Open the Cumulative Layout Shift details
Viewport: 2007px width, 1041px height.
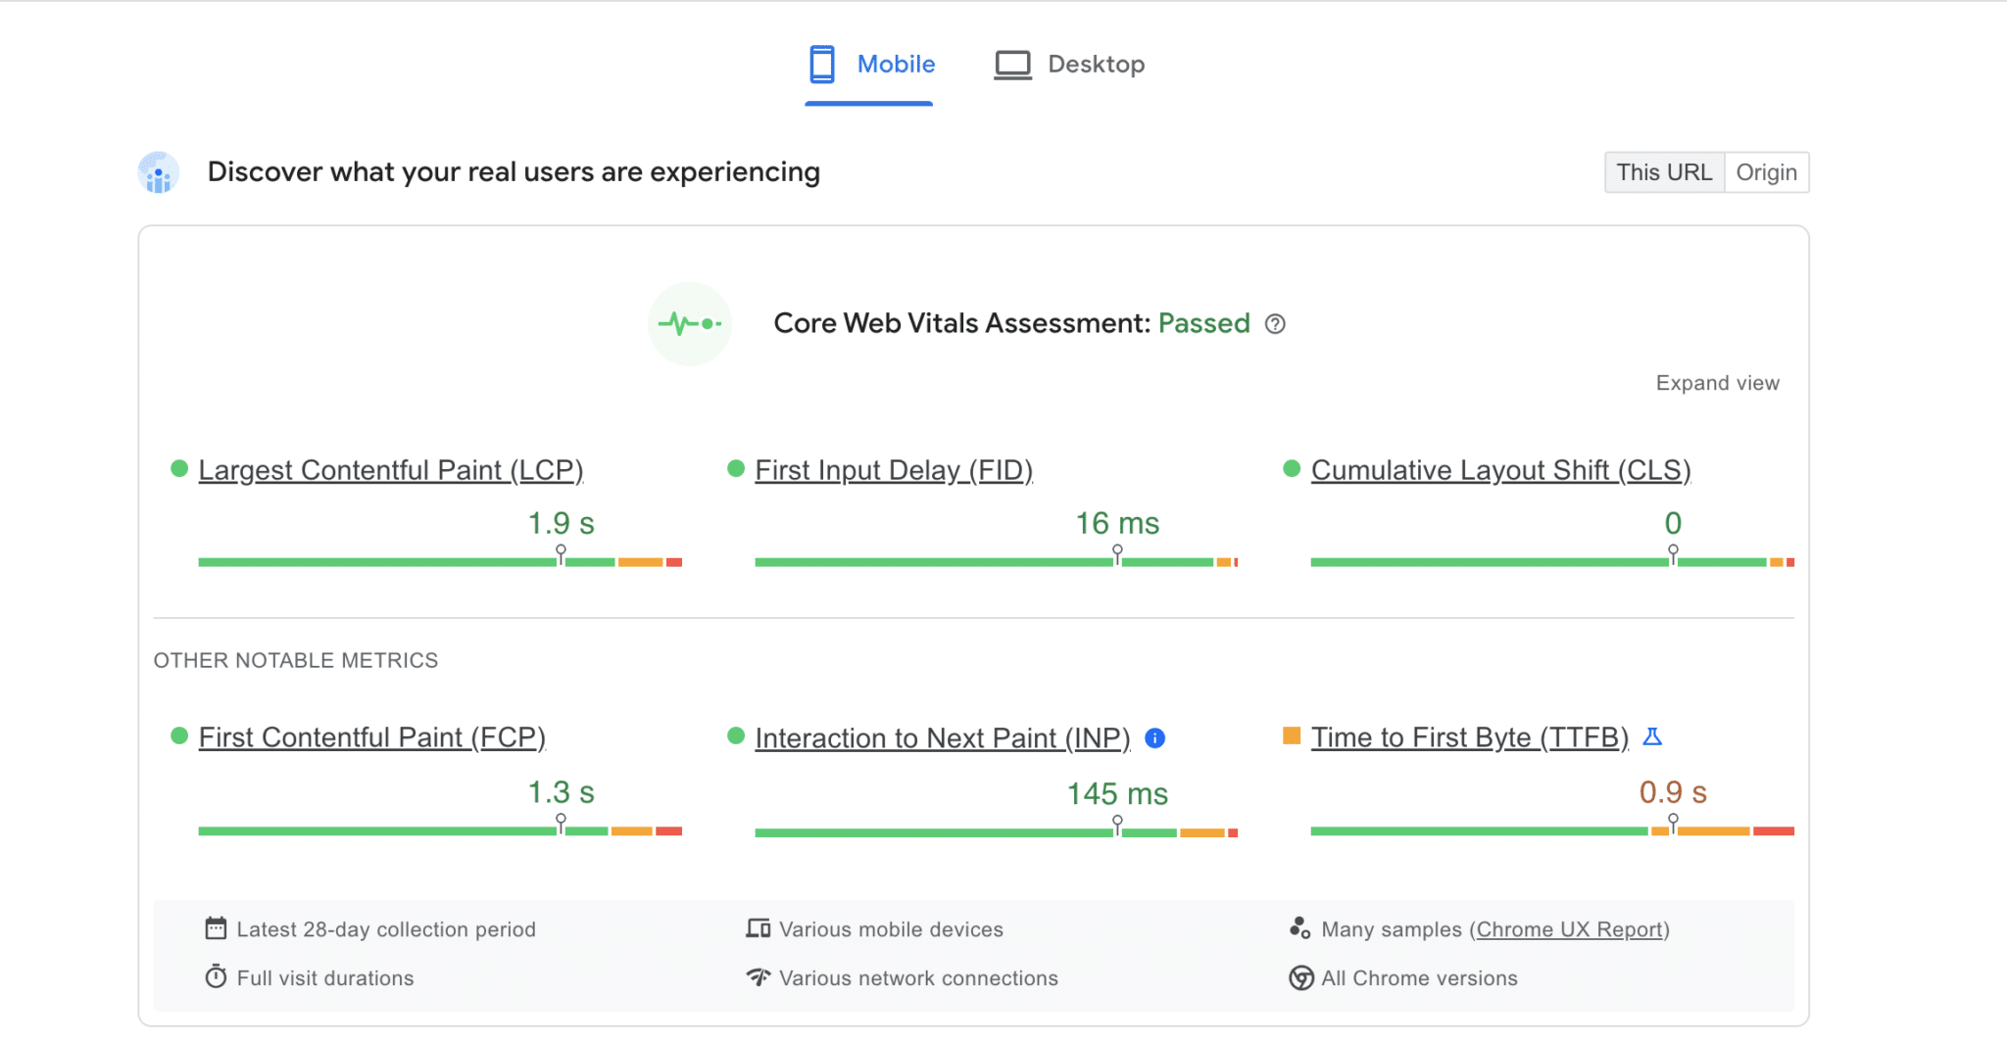pos(1501,470)
